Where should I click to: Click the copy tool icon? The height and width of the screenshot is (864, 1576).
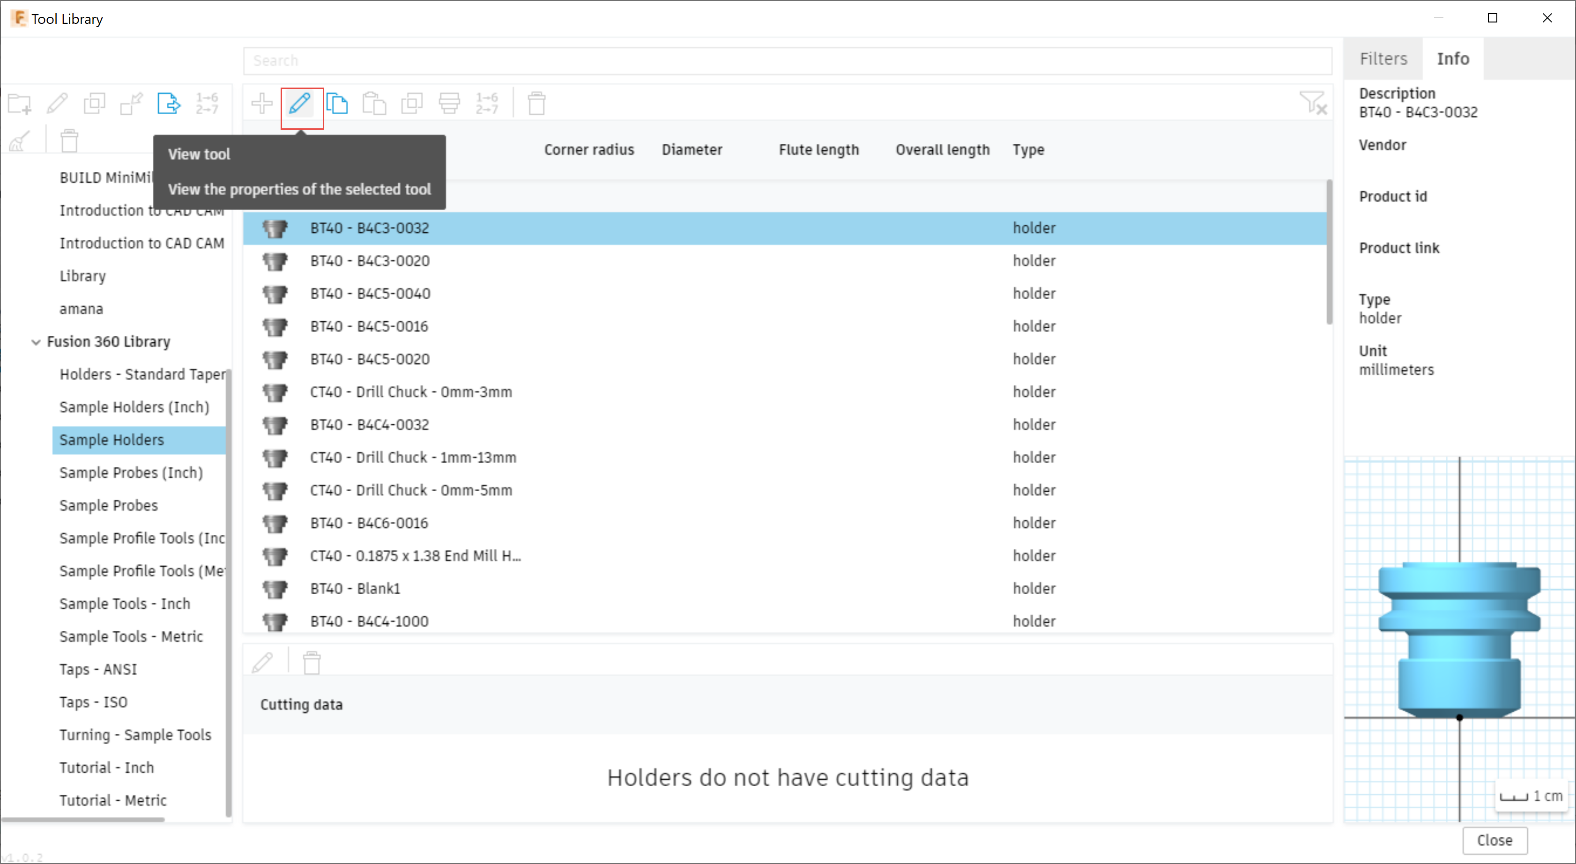337,103
